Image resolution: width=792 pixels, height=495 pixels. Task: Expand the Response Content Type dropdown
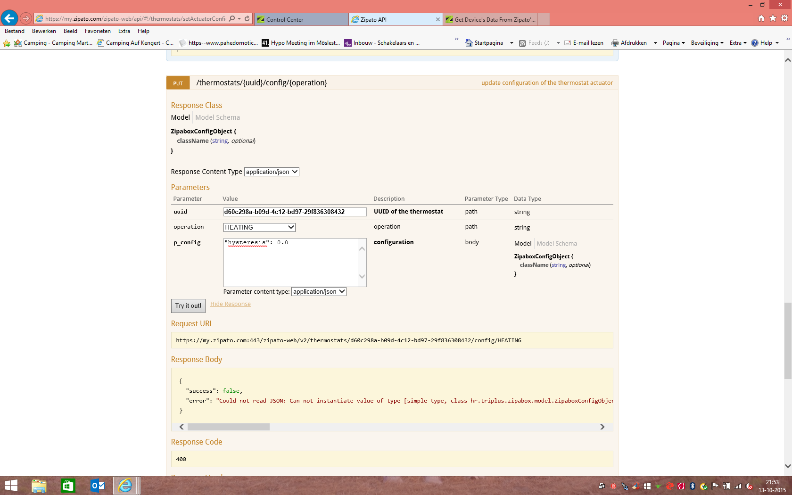272,172
